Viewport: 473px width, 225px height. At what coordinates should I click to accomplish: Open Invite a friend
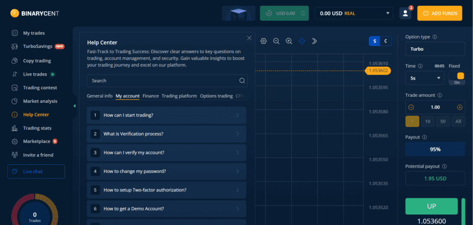click(x=33, y=155)
